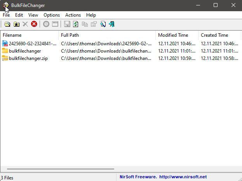Click the Execute Command window icon
242x181 pixels.
click(55, 24)
